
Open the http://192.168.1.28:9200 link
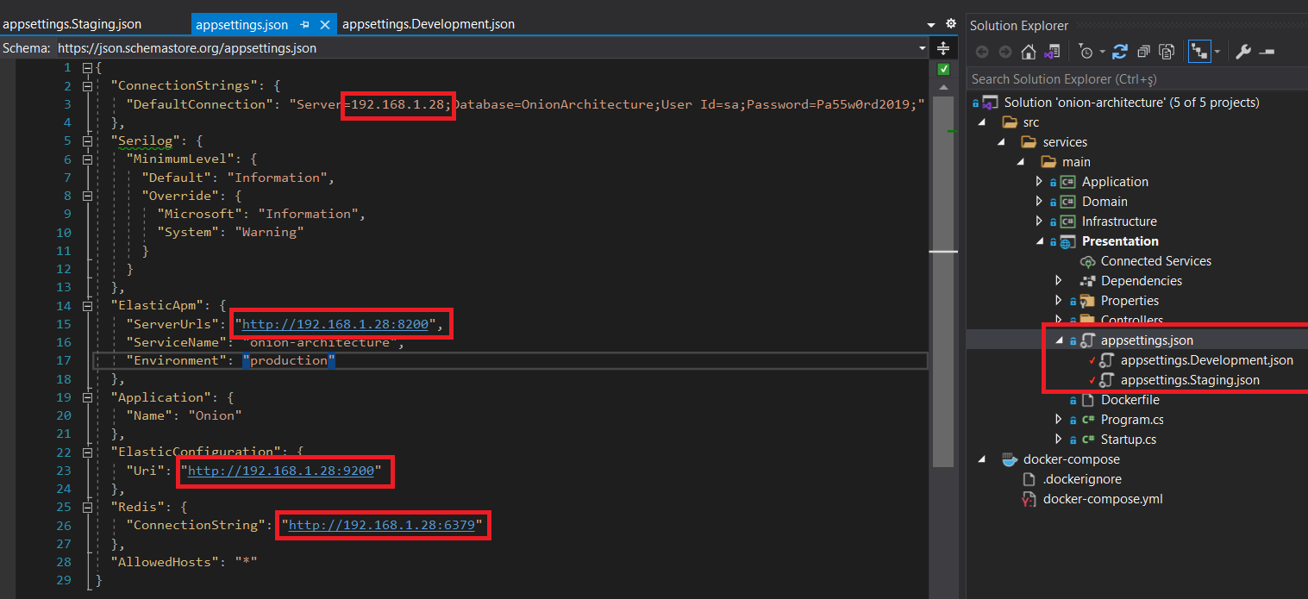tap(281, 471)
